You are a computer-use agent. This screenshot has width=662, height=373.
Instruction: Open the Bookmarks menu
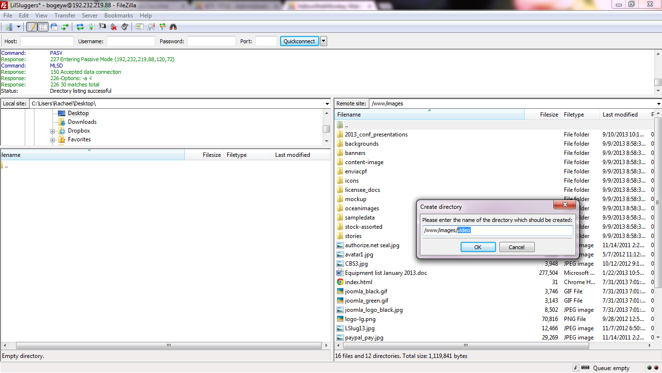click(x=118, y=16)
